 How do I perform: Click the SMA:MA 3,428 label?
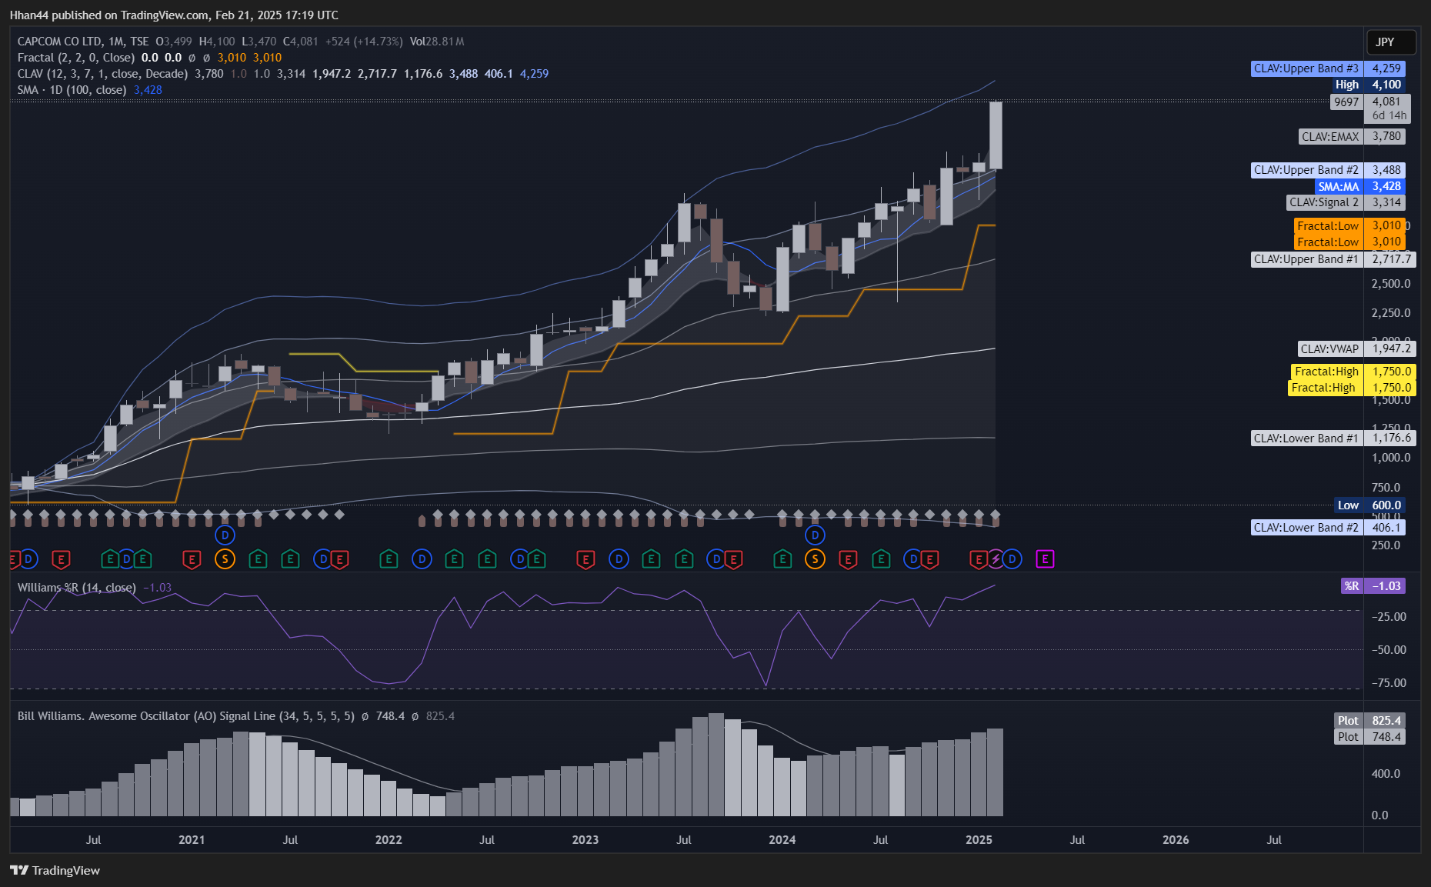[1360, 186]
